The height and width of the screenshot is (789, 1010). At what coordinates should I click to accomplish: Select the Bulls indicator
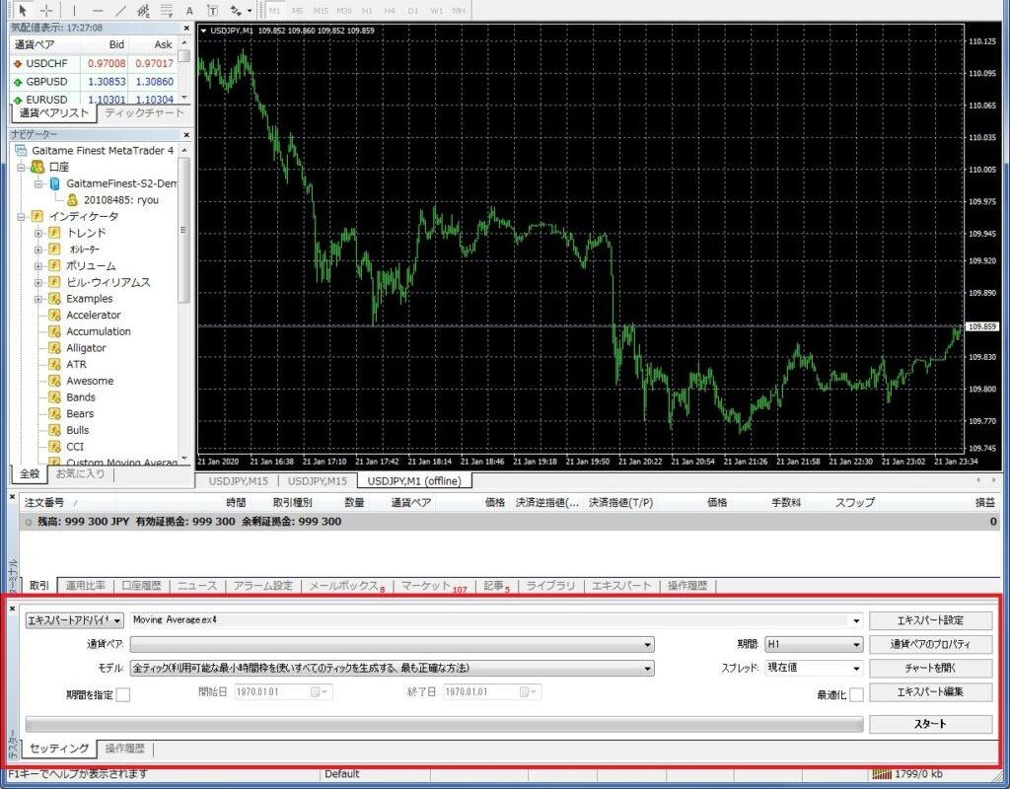(77, 430)
